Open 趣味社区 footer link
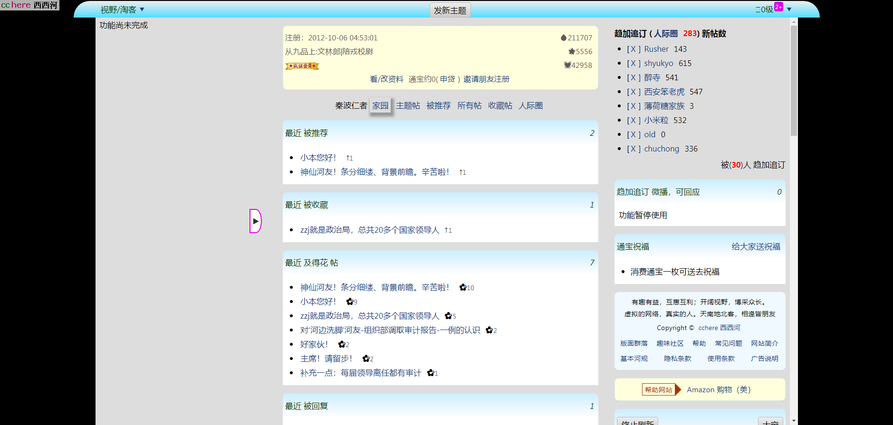 point(670,343)
